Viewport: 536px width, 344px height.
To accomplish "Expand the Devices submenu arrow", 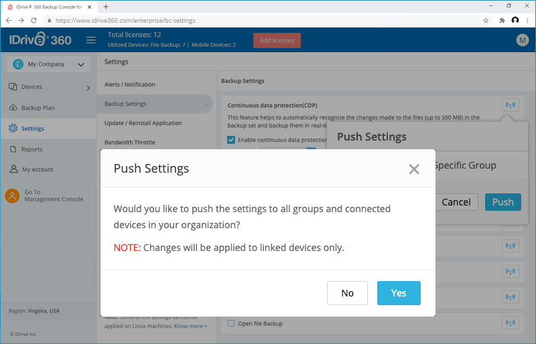I will pyautogui.click(x=88, y=88).
